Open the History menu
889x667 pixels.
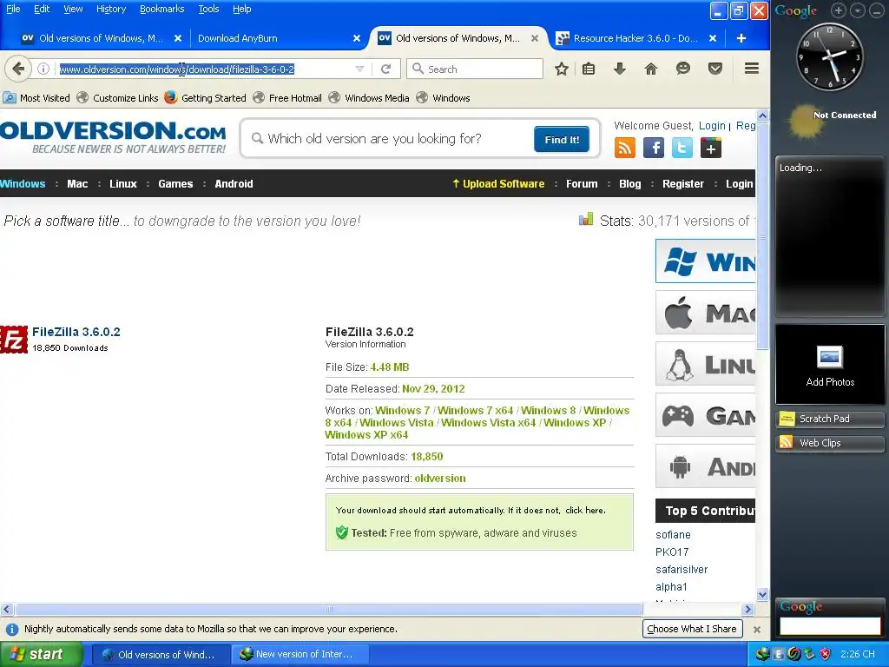click(x=110, y=9)
